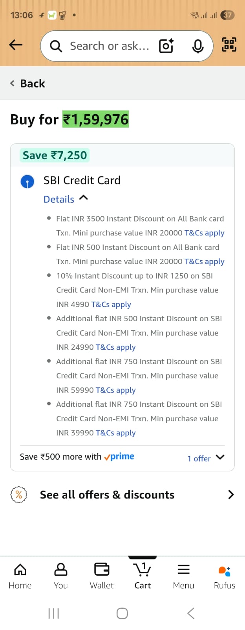Open the Menu tab

coord(183,576)
